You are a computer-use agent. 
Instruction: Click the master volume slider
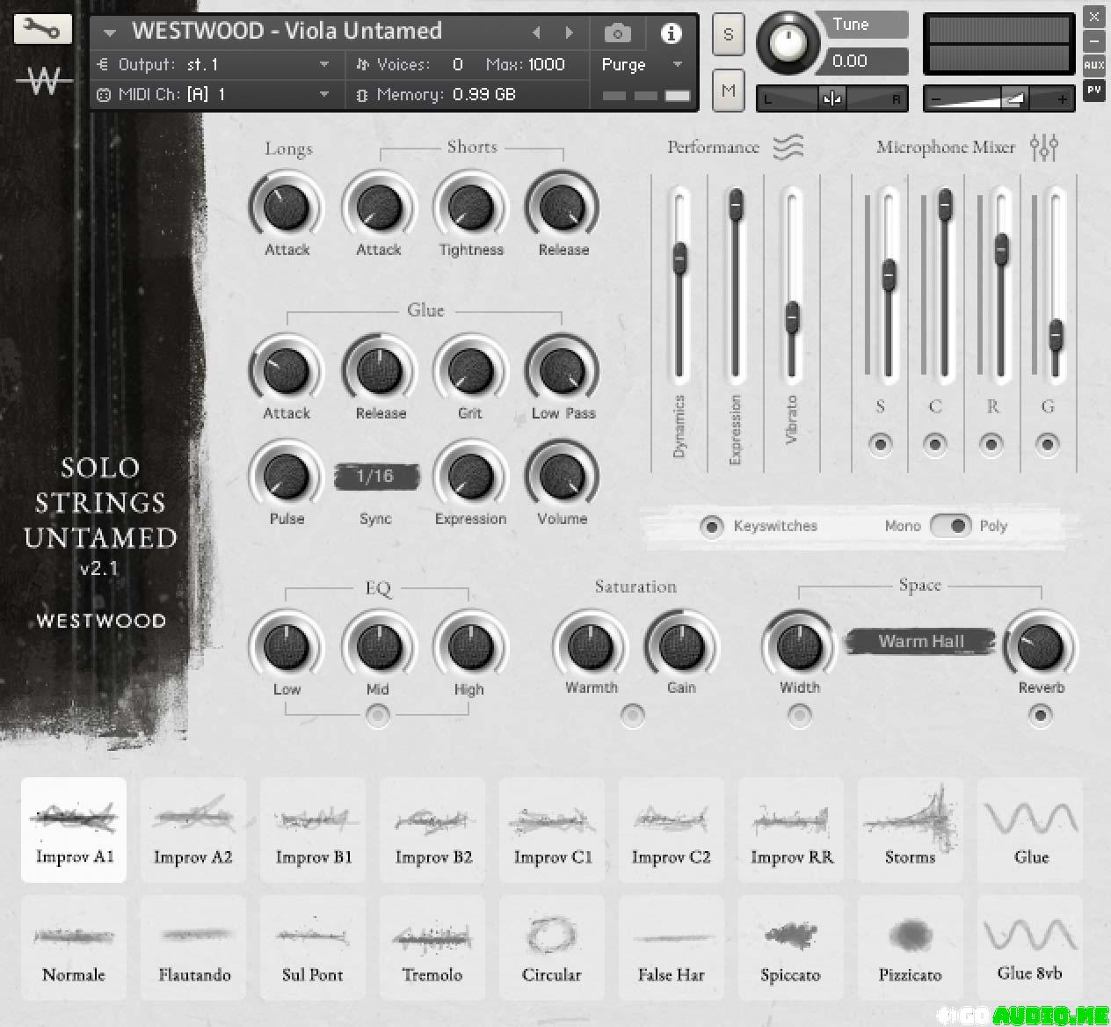point(999,98)
